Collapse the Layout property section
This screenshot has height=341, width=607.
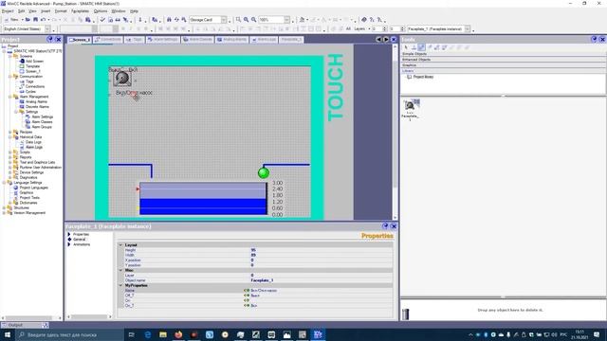120,245
